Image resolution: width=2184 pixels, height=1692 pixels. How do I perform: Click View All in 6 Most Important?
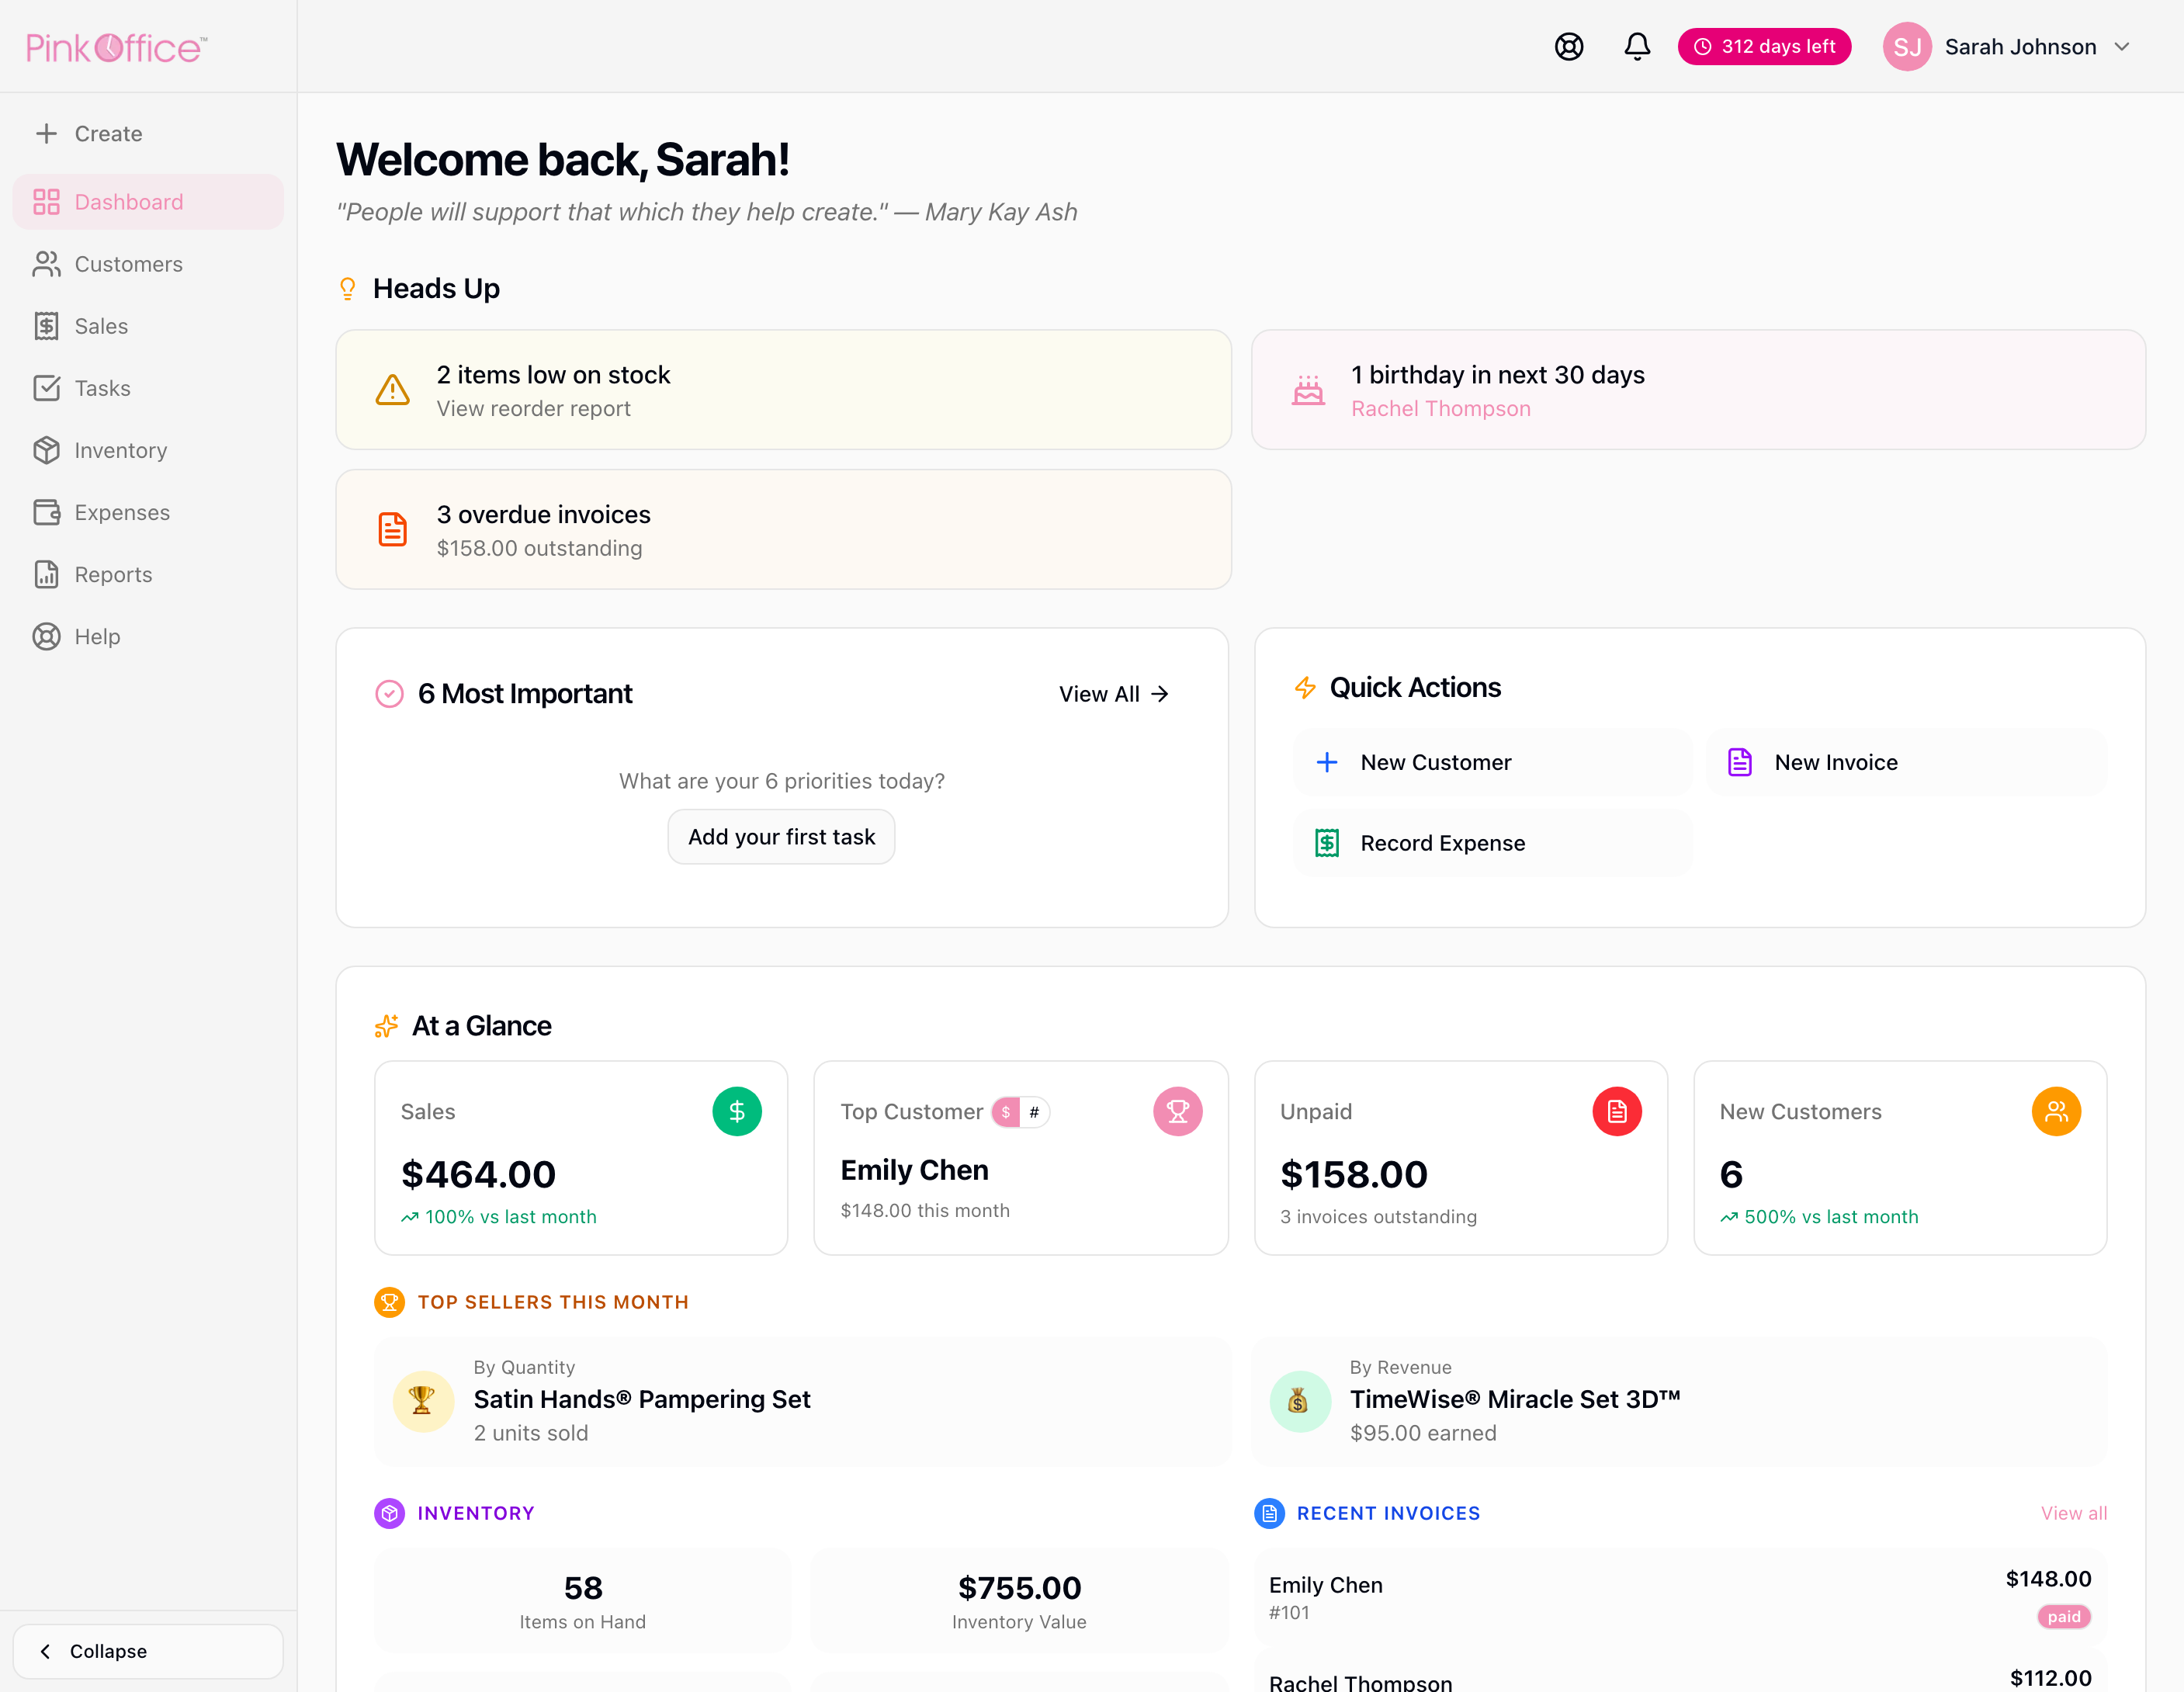(x=1114, y=694)
